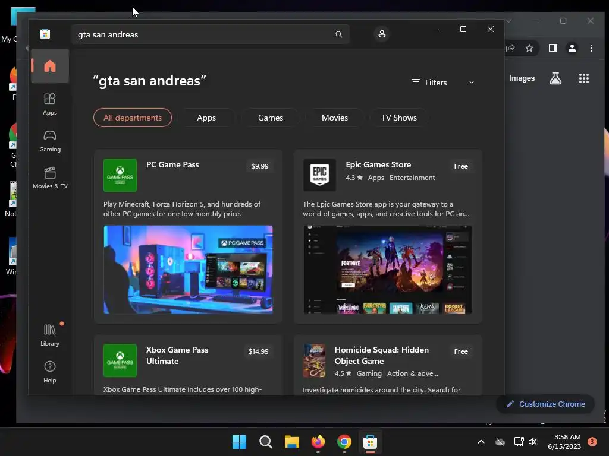609x456 pixels.
Task: Select the All departments filter
Action: [x=133, y=118]
